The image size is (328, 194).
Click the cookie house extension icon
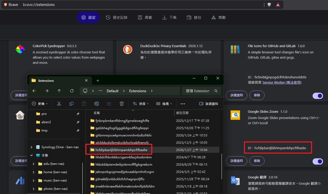coord(20,115)
